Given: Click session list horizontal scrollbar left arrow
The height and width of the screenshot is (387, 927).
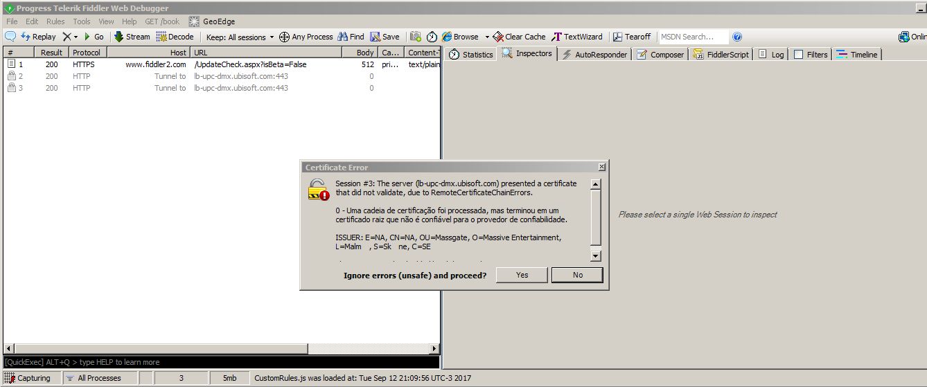Looking at the screenshot, I should click(x=8, y=349).
